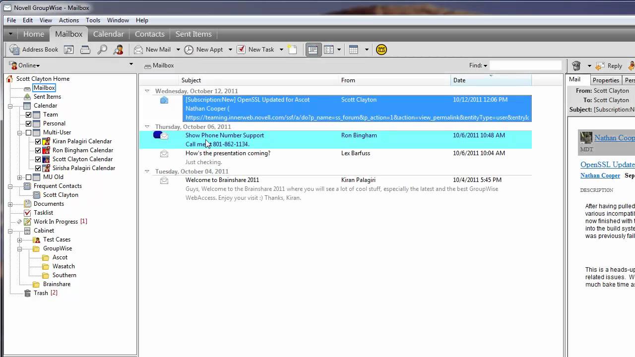Collapse the Calendar tree node

tap(10, 106)
